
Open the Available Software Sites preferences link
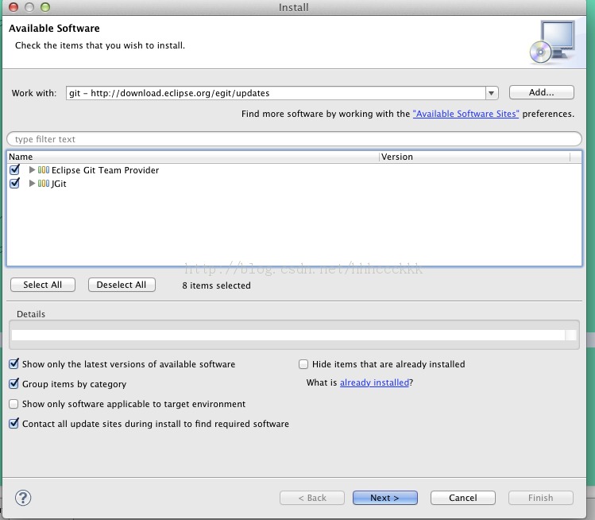click(466, 114)
